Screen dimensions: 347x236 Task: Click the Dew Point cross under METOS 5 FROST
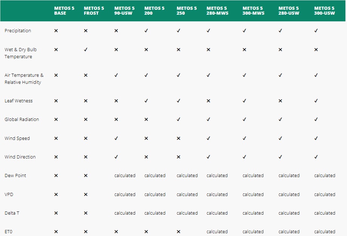point(86,176)
